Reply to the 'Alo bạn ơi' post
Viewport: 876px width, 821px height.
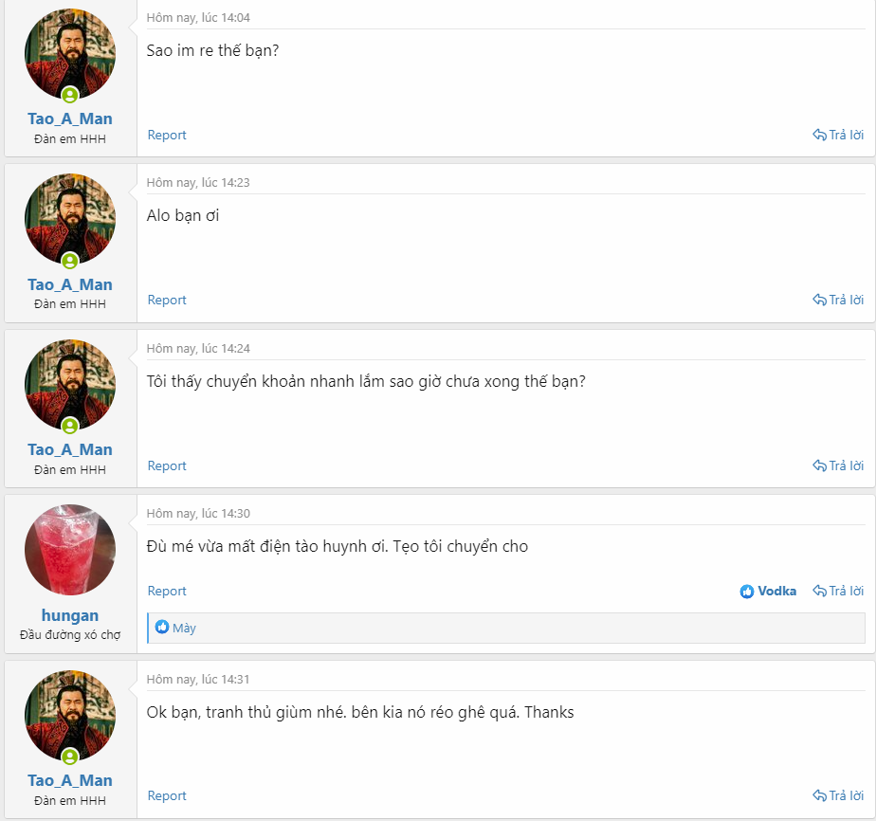point(838,300)
